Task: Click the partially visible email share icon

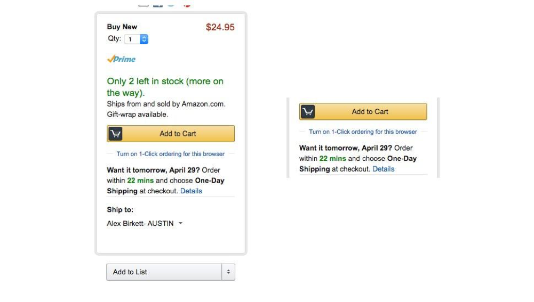Action: pos(144,4)
